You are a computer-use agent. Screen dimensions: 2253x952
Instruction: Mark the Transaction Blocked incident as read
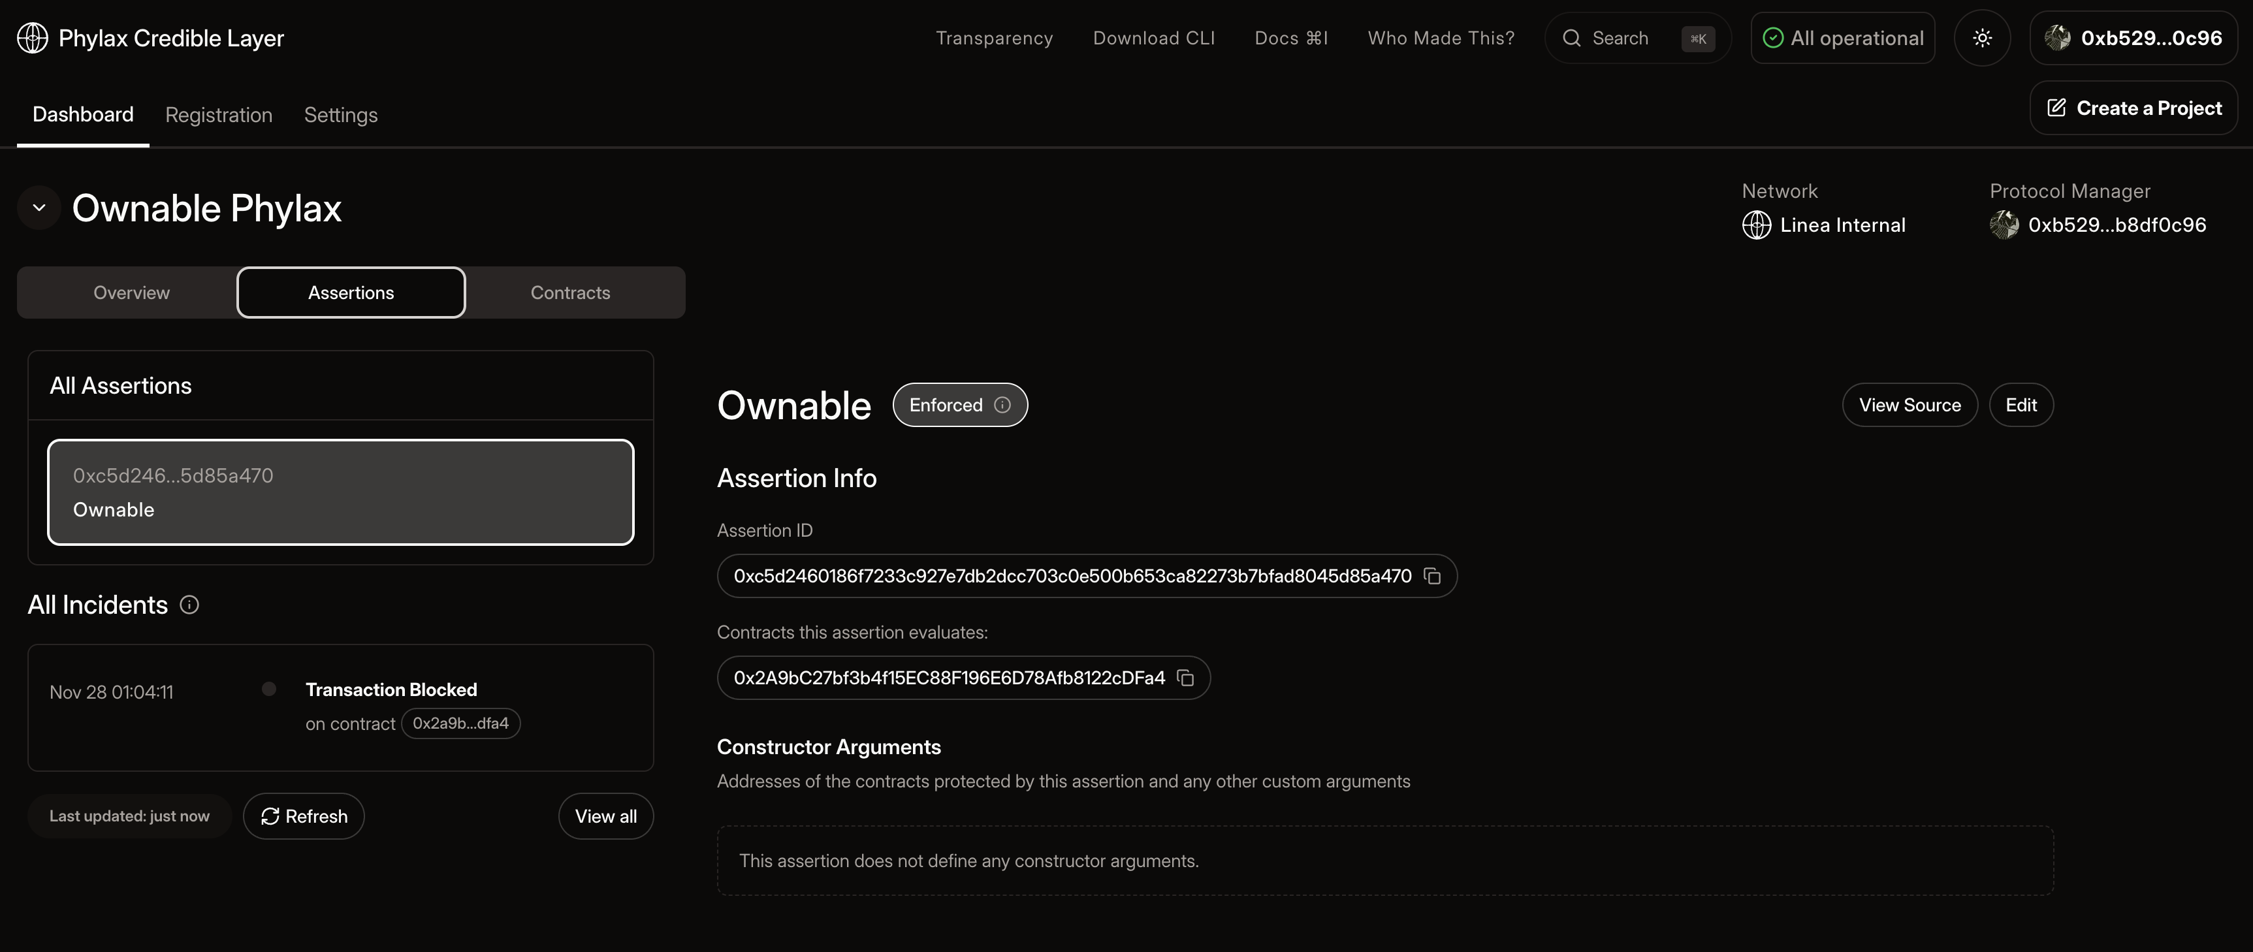268,689
